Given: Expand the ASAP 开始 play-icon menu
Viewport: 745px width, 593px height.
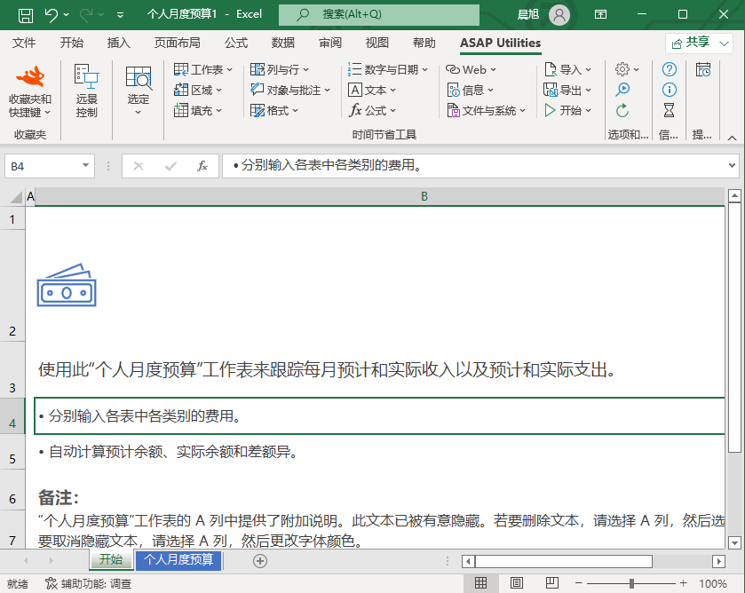Looking at the screenshot, I should 567,111.
